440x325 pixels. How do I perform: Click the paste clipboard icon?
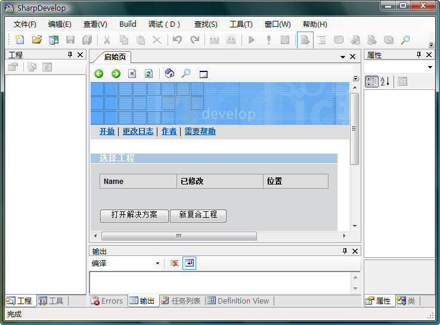[x=140, y=40]
